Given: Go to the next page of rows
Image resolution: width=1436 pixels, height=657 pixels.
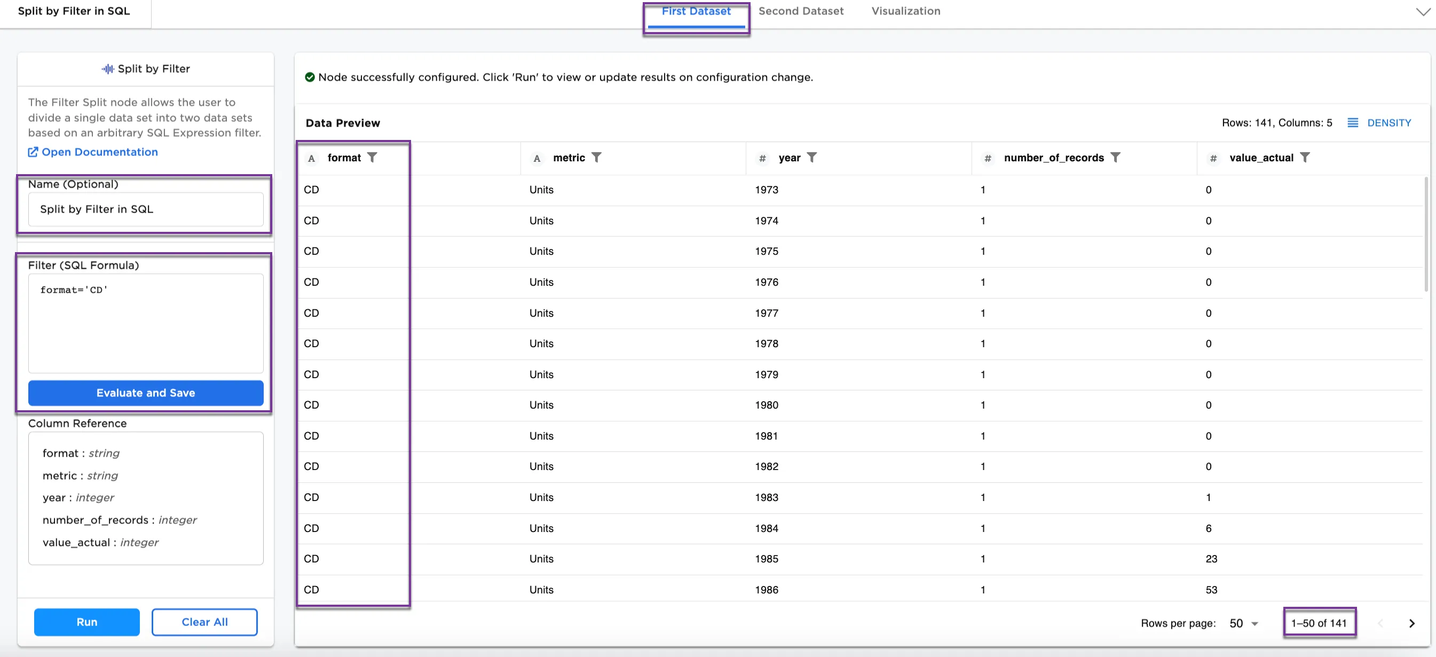Looking at the screenshot, I should coord(1411,623).
